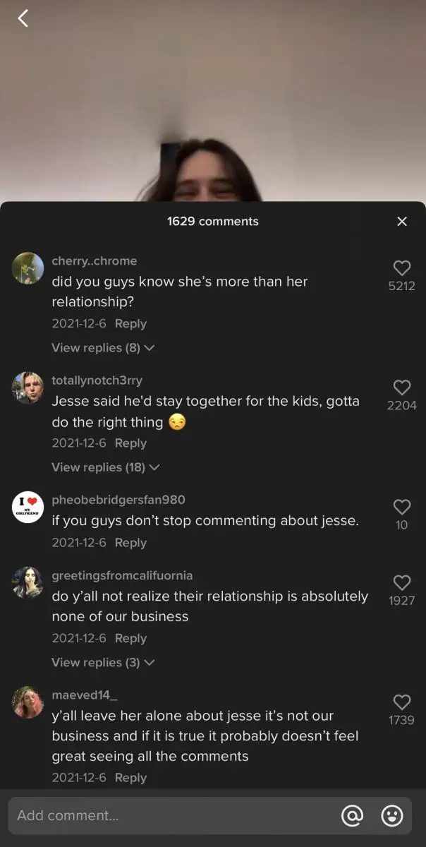Screen dimensions: 426x847
Task: Expand View replies (18)
Action: [x=106, y=467]
